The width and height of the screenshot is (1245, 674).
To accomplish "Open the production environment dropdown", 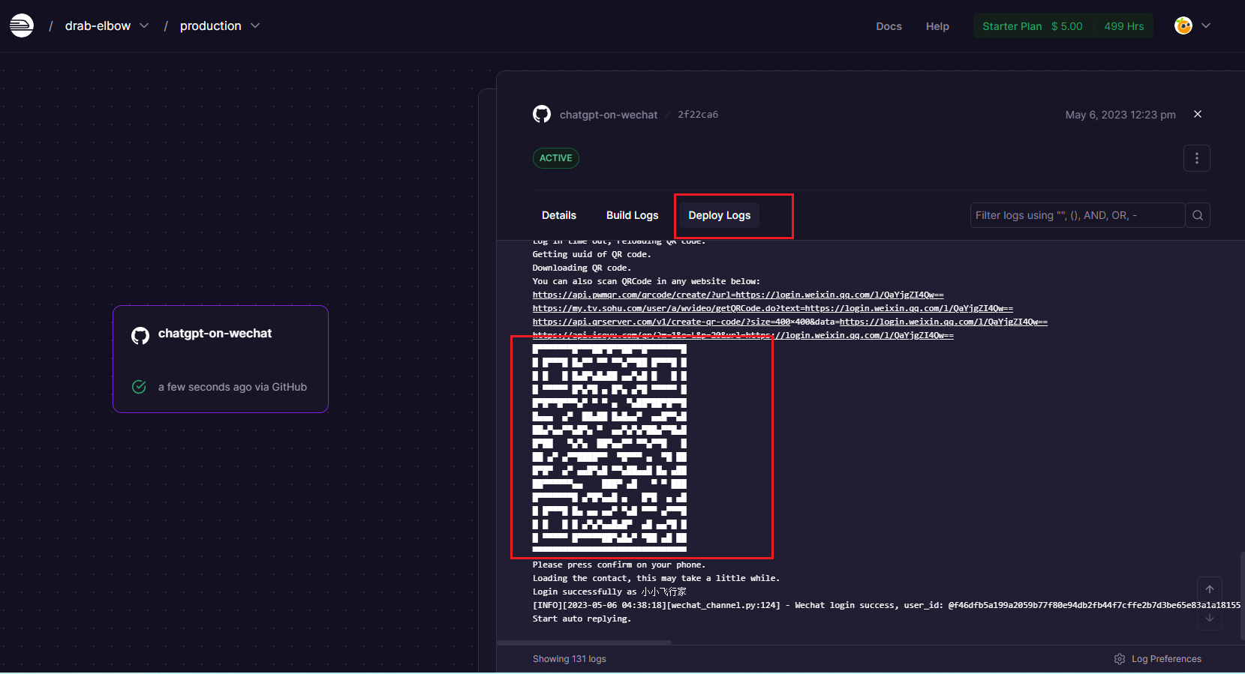I will [x=220, y=25].
